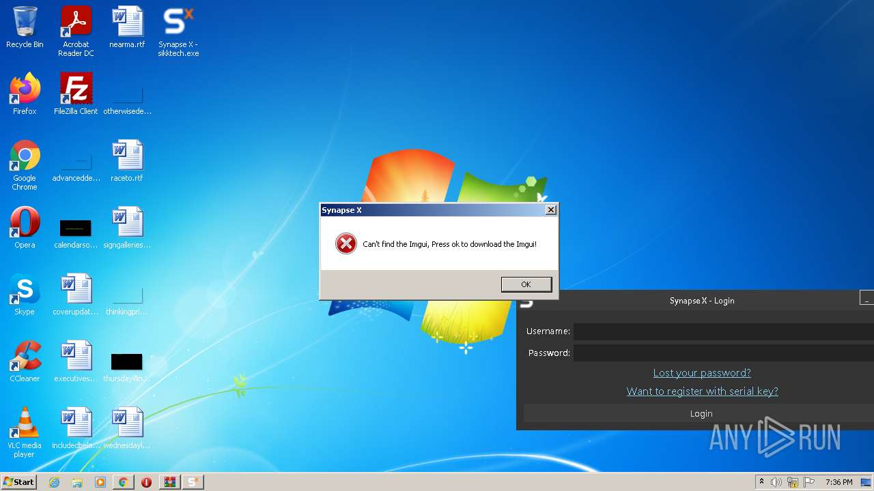Open Chrome from the taskbar
The width and height of the screenshot is (874, 491).
point(124,482)
